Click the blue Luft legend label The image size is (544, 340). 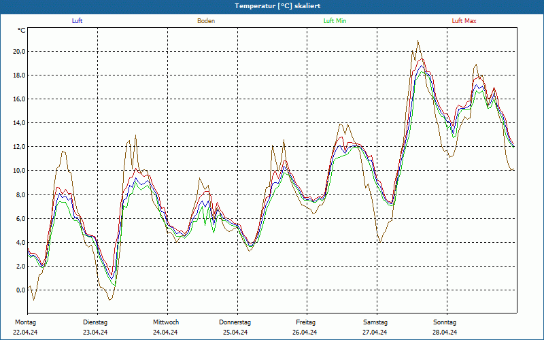click(x=77, y=21)
